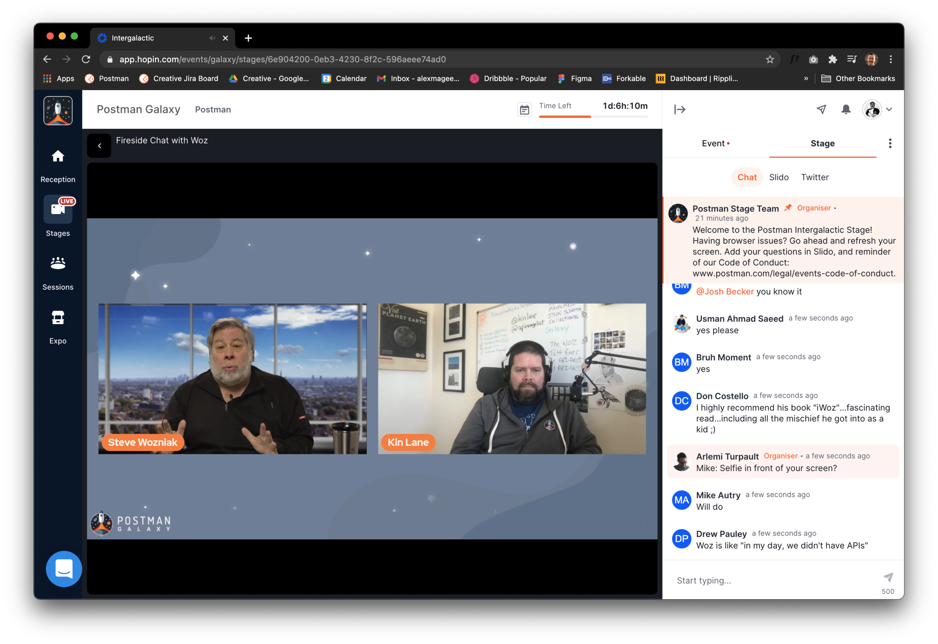The image size is (938, 644).
Task: Click the @Josh Becker mention
Action: [725, 292]
